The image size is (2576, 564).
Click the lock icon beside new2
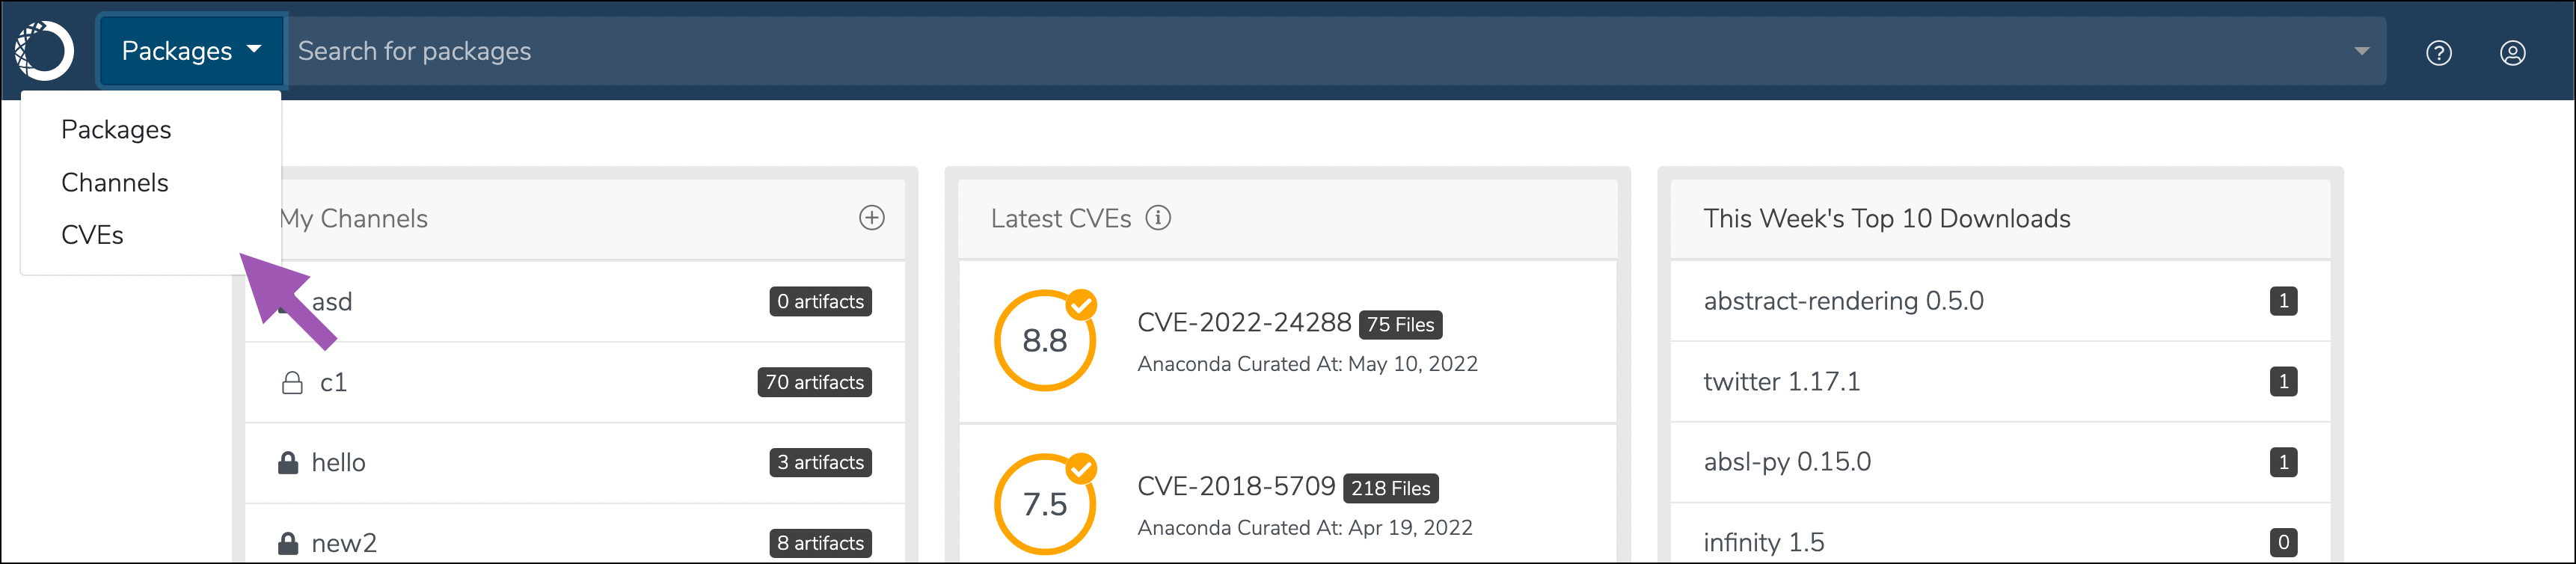tap(288, 543)
